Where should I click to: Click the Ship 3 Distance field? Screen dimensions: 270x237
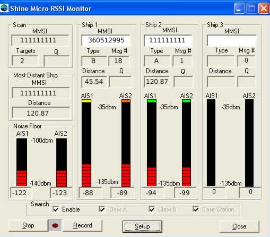click(221, 82)
